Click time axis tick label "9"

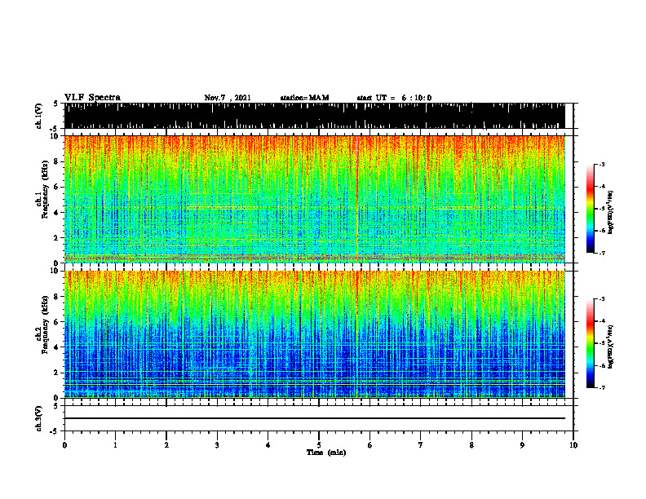pos(522,445)
